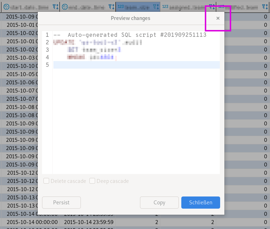270x229 pixels.
Task: Click the Persist button
Action: click(61, 203)
